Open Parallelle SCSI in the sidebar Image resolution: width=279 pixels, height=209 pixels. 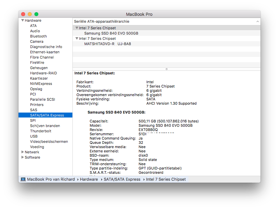coord(43,99)
